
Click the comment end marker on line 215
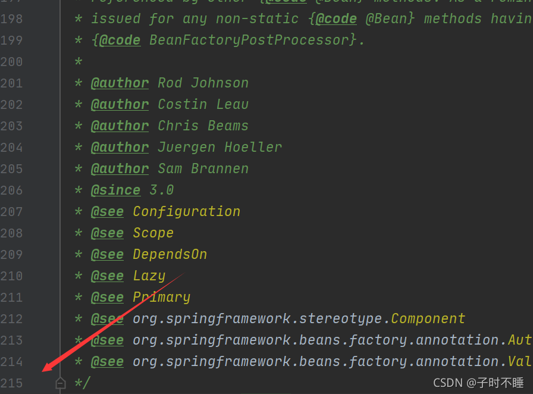point(82,383)
